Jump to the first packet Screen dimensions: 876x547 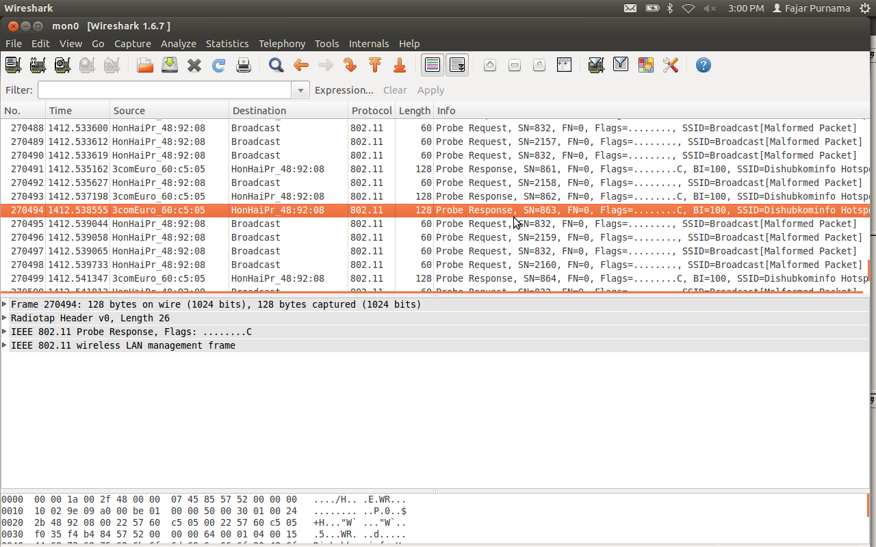point(375,65)
